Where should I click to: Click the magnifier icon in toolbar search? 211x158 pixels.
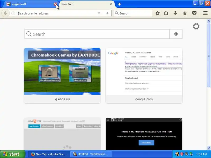117,13
